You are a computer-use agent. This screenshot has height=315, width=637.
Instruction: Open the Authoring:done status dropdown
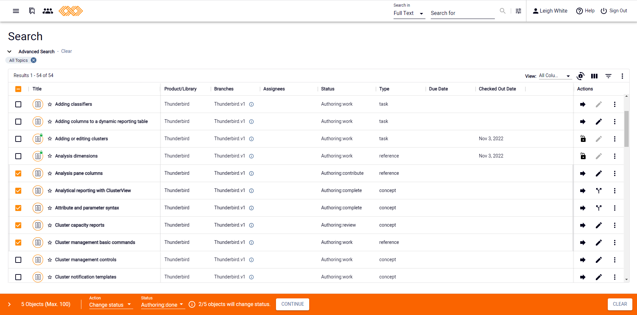[162, 305]
